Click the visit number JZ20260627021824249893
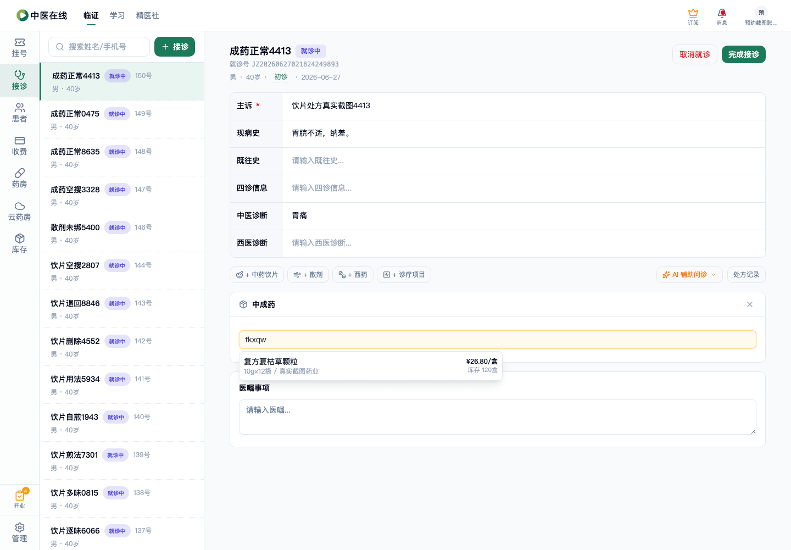 pyautogui.click(x=295, y=64)
